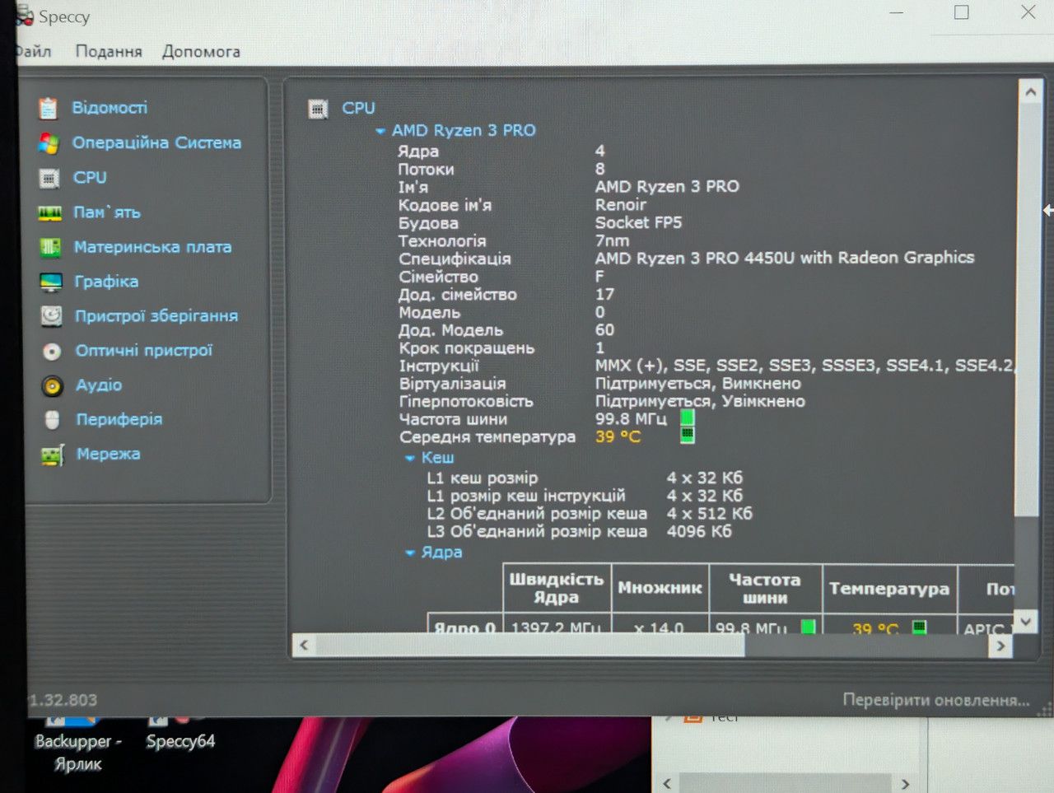
Task: Open Backupper desktop shortcut
Action: 78,743
